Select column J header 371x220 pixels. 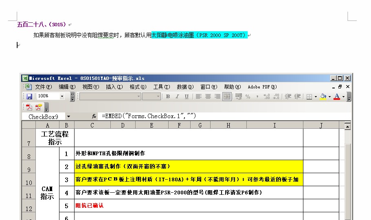click(x=321, y=125)
